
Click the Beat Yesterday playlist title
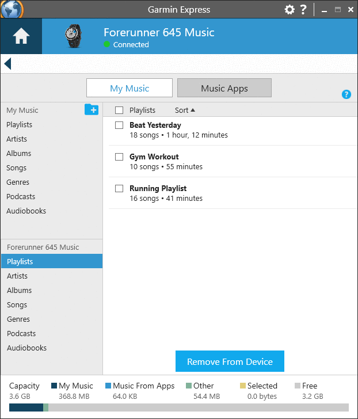pos(155,125)
